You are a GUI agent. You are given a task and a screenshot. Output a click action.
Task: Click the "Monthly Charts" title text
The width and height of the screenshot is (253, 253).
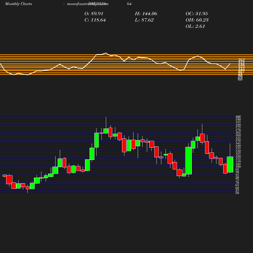18,4
